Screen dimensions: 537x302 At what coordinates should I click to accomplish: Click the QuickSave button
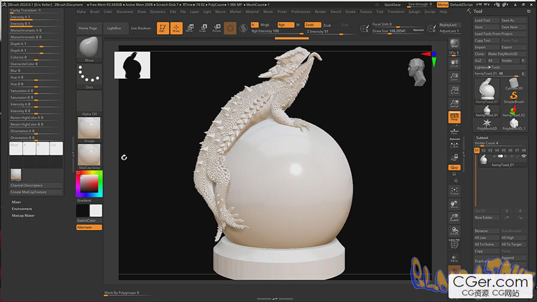tap(392, 5)
